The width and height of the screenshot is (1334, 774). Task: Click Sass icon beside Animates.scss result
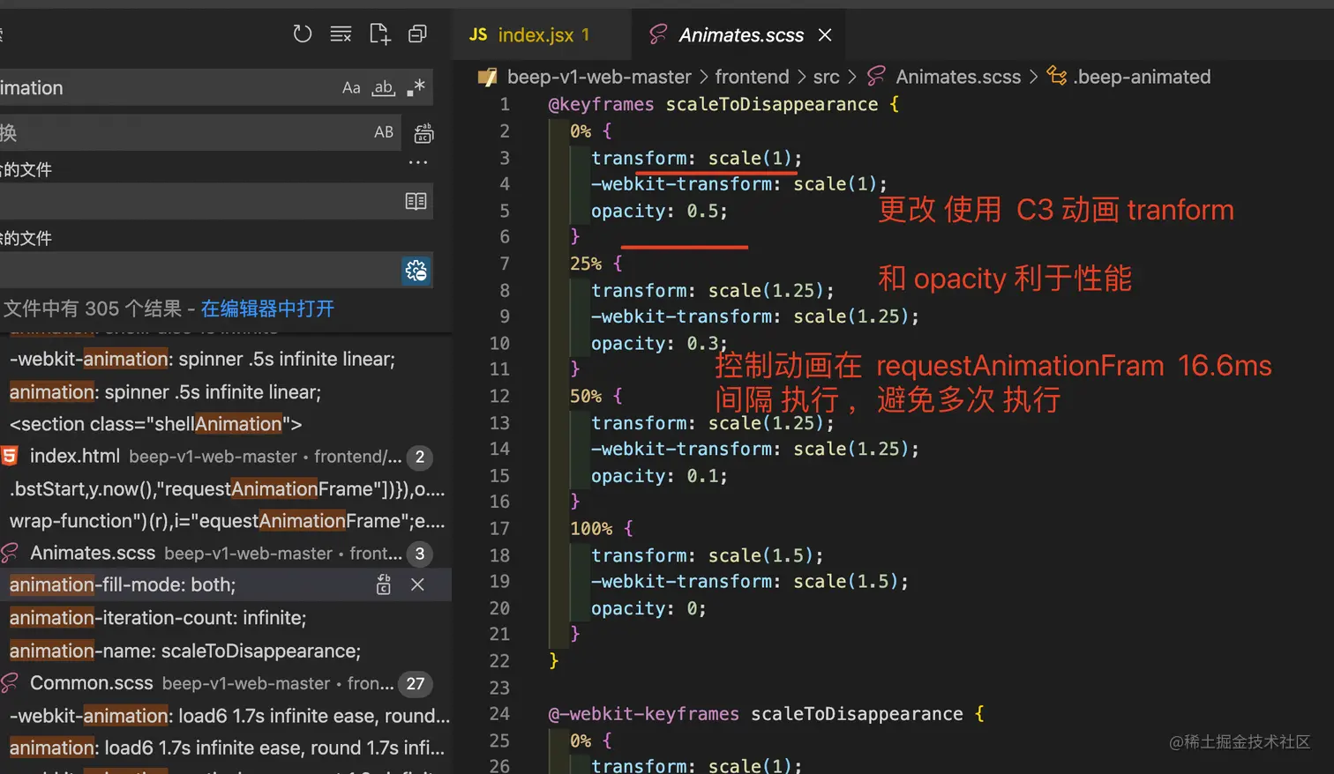click(x=10, y=554)
